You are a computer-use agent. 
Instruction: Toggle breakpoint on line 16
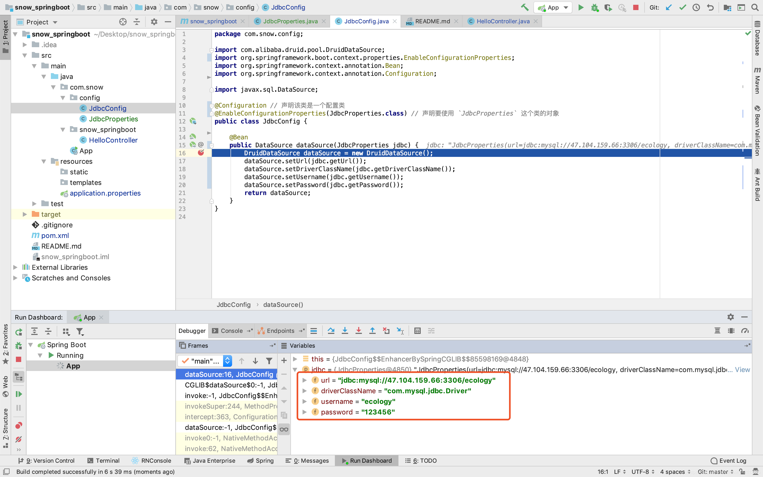tap(201, 153)
